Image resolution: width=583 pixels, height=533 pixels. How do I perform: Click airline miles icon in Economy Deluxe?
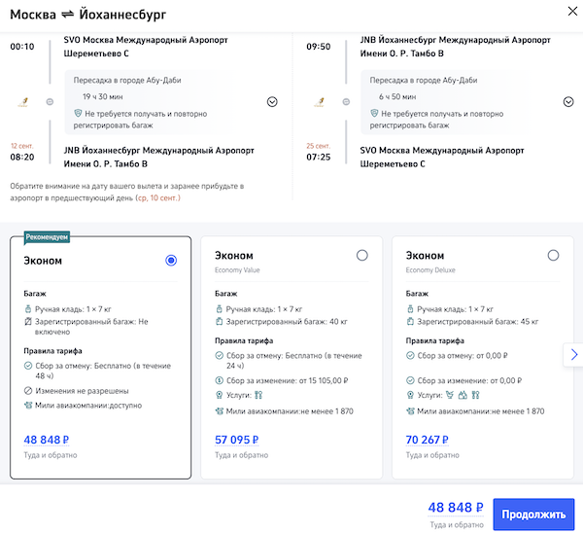409,410
